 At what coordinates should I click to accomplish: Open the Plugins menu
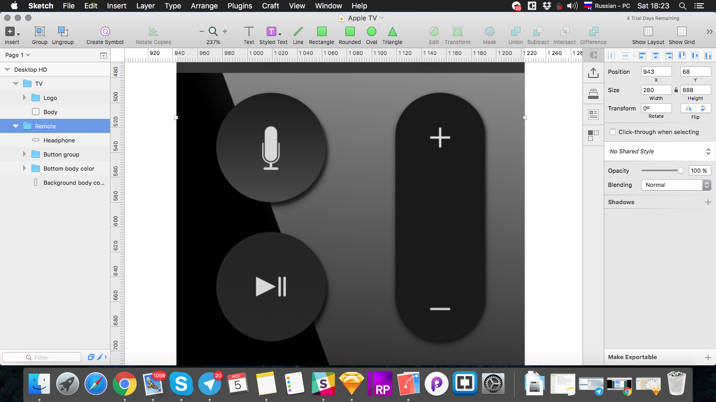240,6
